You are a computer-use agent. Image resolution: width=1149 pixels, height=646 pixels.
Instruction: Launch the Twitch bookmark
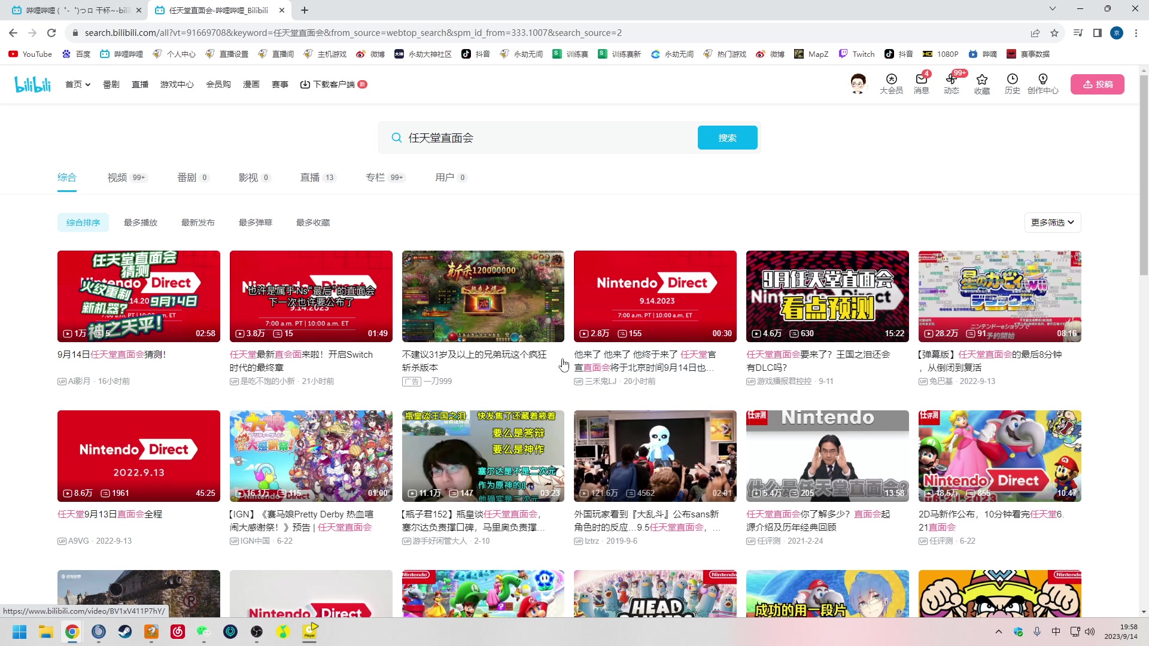[x=857, y=54]
